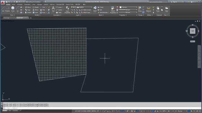Open the Decimal units dropdown

click(181, 111)
